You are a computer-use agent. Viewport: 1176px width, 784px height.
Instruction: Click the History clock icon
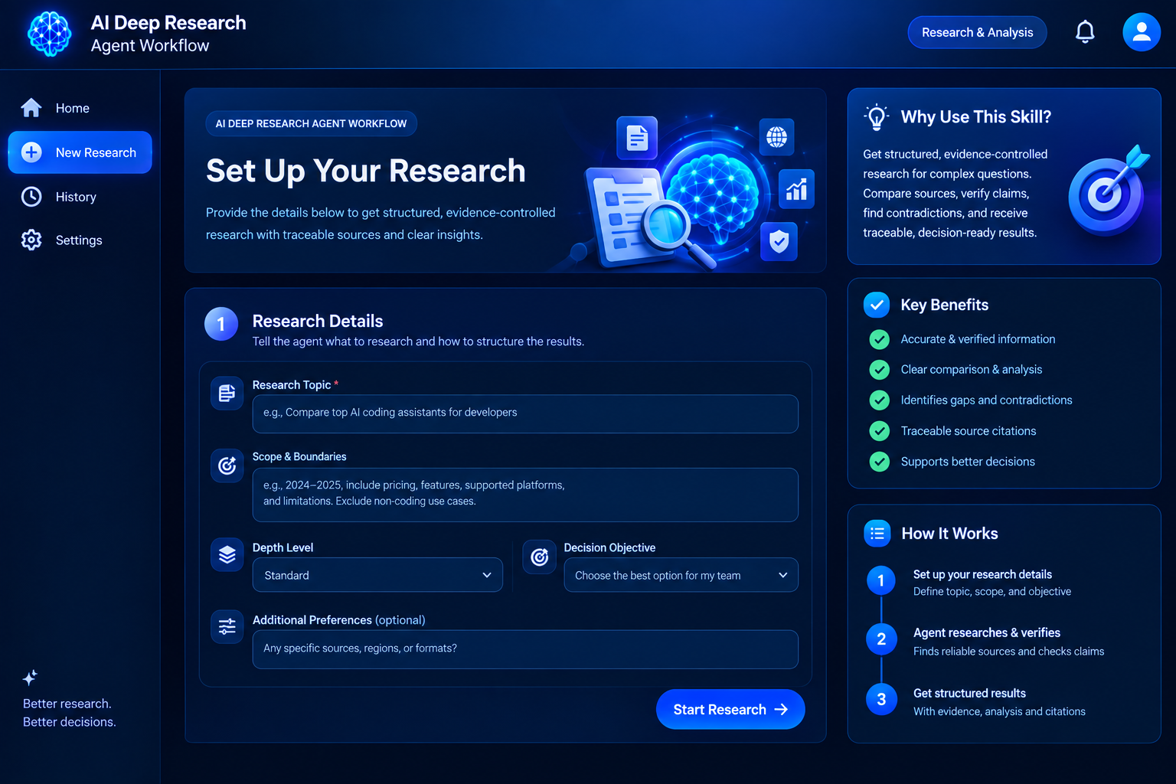click(x=31, y=197)
